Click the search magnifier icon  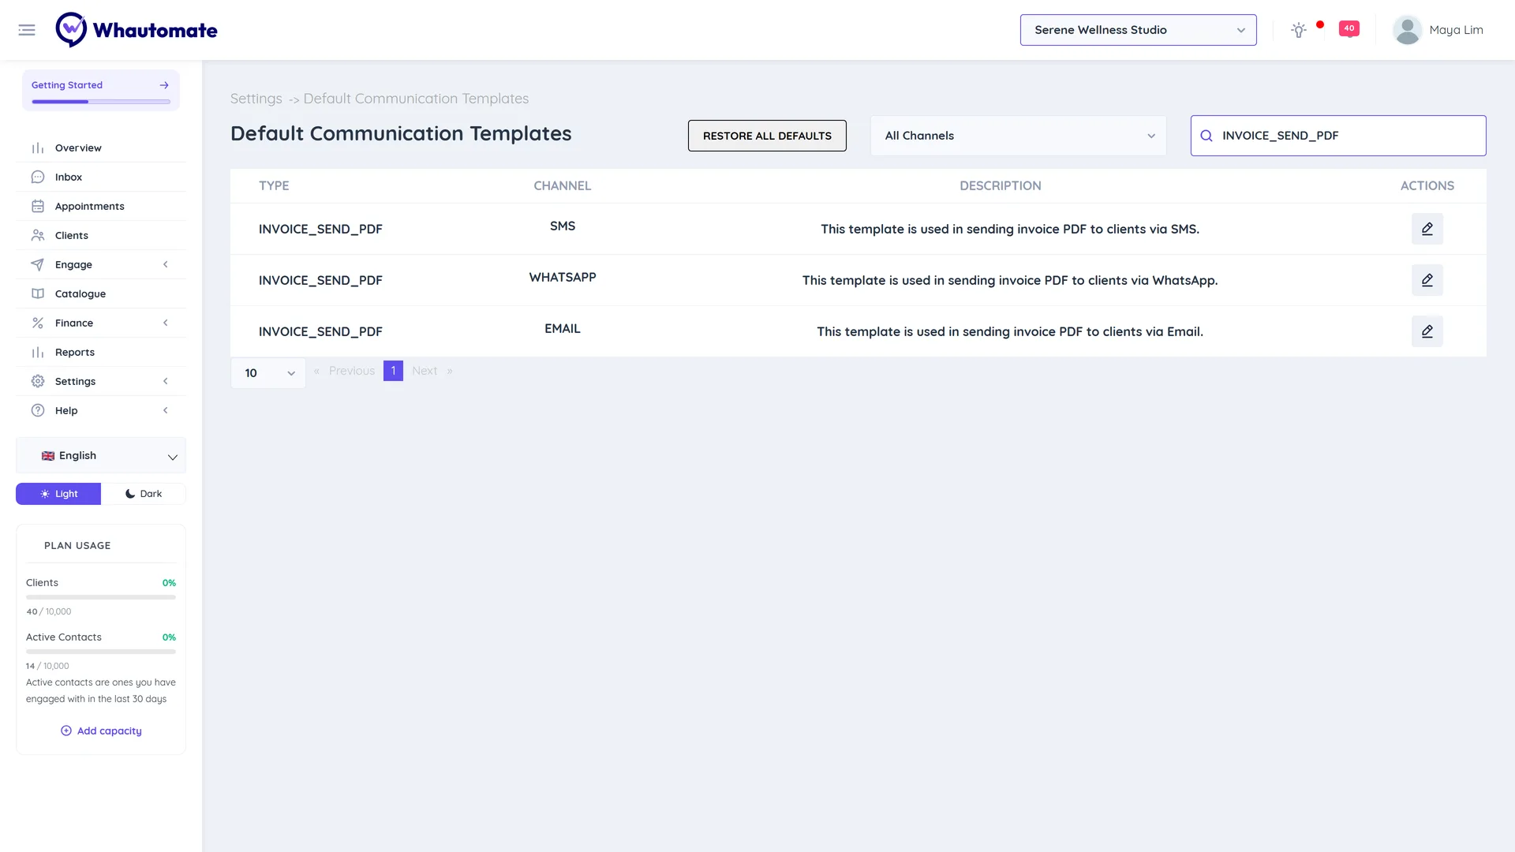[x=1206, y=136]
